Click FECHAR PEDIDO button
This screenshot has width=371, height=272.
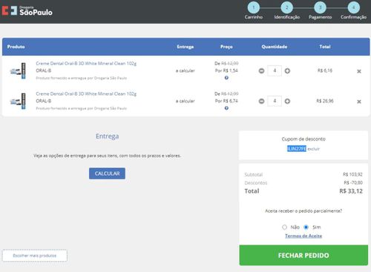tap(303, 255)
